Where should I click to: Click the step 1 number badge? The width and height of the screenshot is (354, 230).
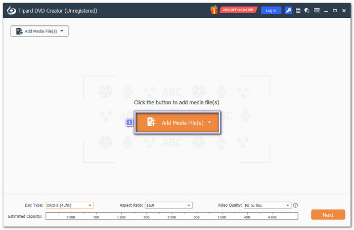tap(129, 123)
